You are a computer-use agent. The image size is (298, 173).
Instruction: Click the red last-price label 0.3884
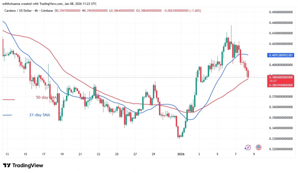[280, 77]
